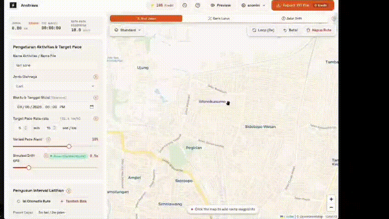Click the info icon beside Simulasi Drift GPS
This screenshot has height=219, width=389.
[46, 156]
